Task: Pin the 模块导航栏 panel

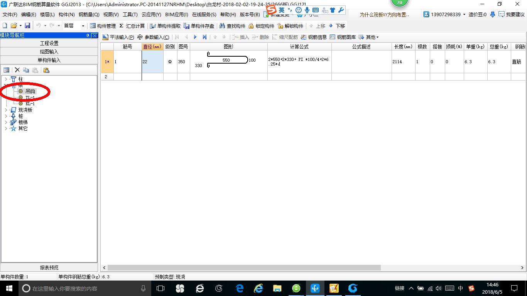Action: (88, 35)
